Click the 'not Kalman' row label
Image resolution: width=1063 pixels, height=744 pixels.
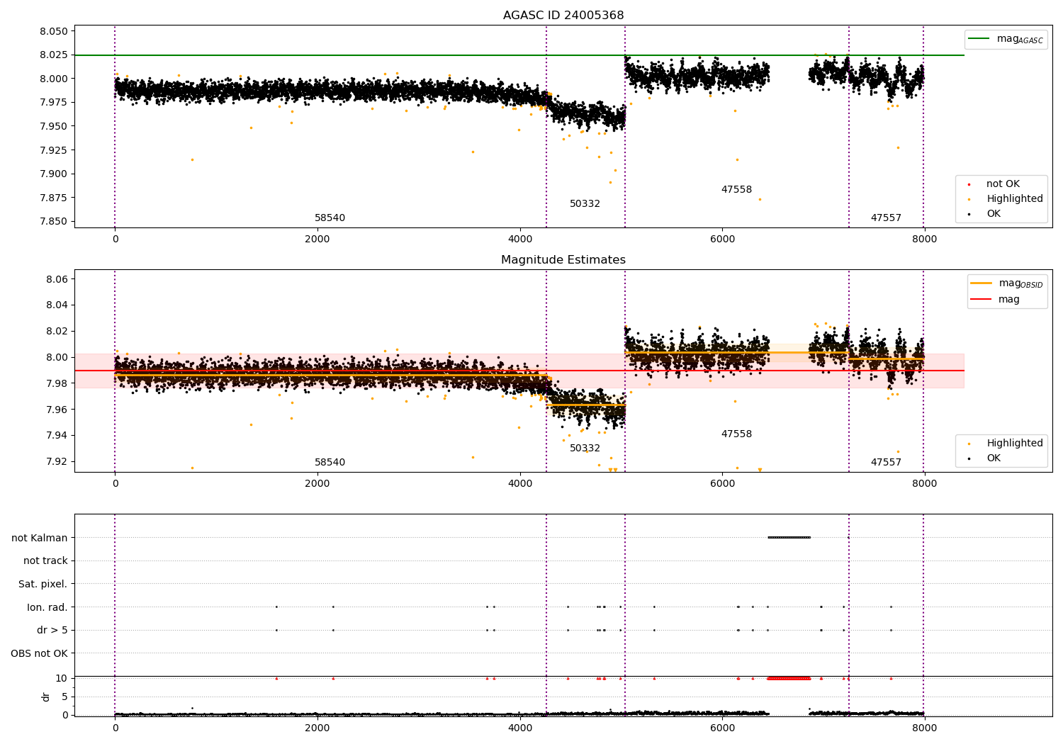40,539
